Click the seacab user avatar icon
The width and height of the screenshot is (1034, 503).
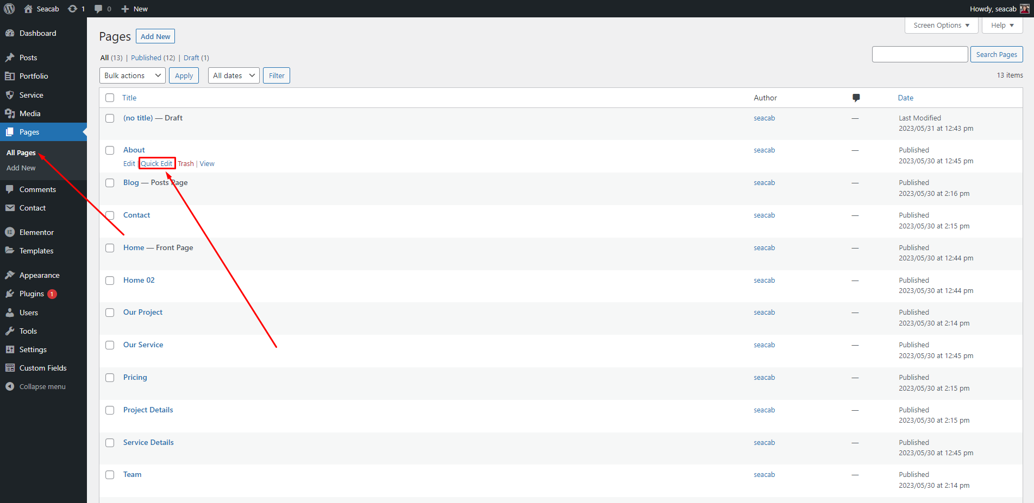1024,9
